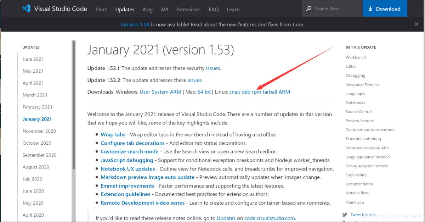Open the Blog navigation item
The height and width of the screenshot is (222, 425).
point(147,10)
